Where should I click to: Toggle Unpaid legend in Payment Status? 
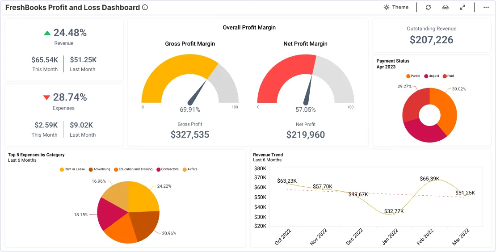pos(432,76)
